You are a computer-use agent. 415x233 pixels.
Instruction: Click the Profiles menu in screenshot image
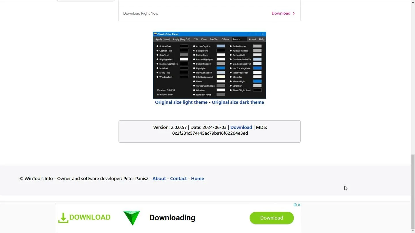(214, 39)
